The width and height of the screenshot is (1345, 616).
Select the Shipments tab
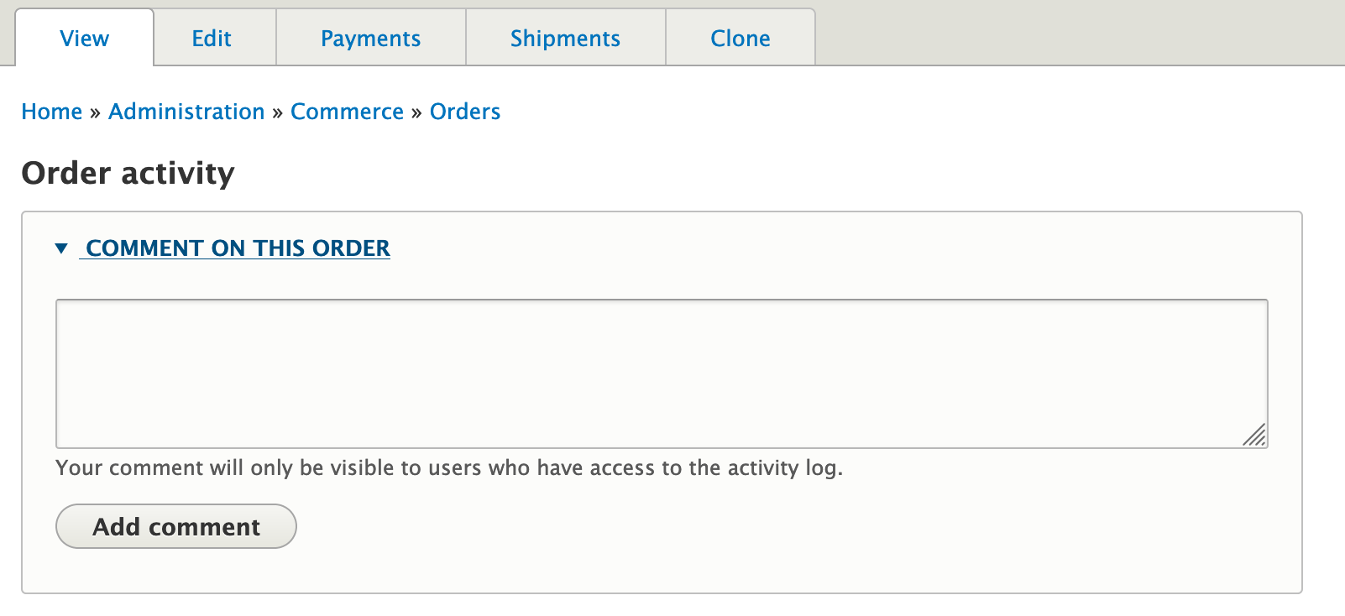(565, 38)
